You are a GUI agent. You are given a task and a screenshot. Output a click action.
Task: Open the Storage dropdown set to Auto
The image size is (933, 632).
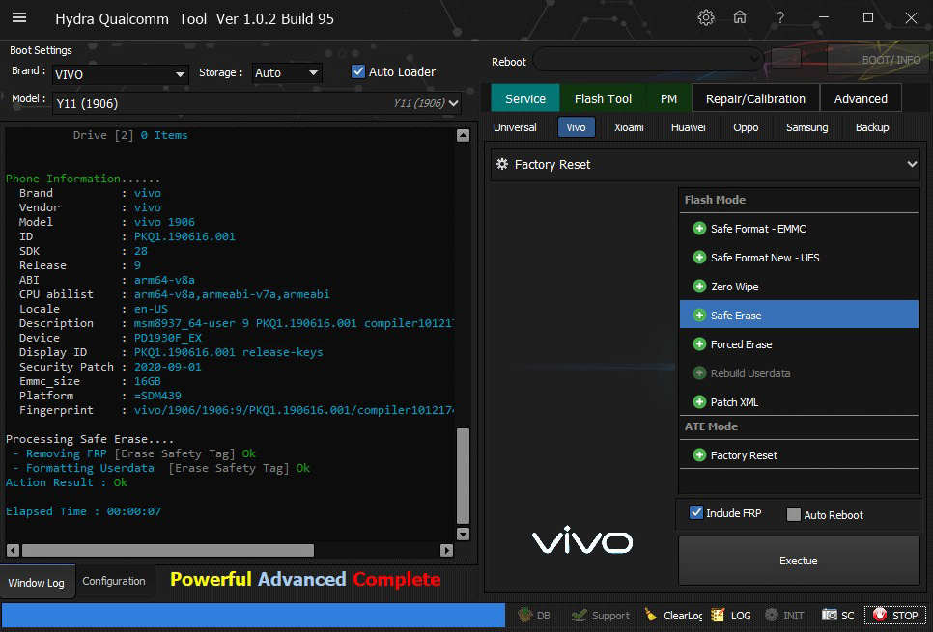point(287,73)
